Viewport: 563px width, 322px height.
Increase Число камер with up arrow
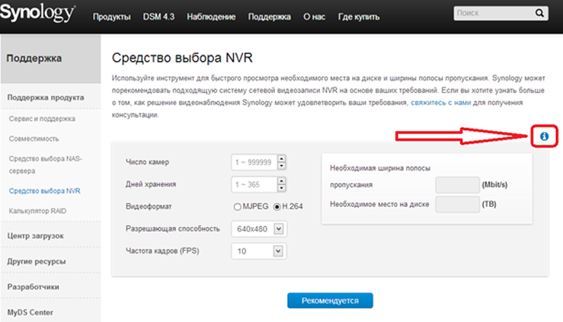coord(282,158)
